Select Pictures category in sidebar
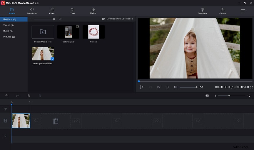Image resolution: width=254 pixels, height=150 pixels. 9,37
